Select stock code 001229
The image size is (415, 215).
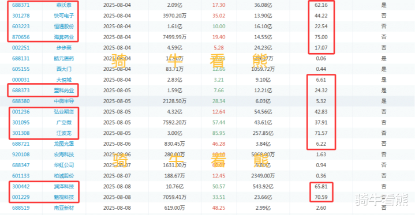[21, 197]
